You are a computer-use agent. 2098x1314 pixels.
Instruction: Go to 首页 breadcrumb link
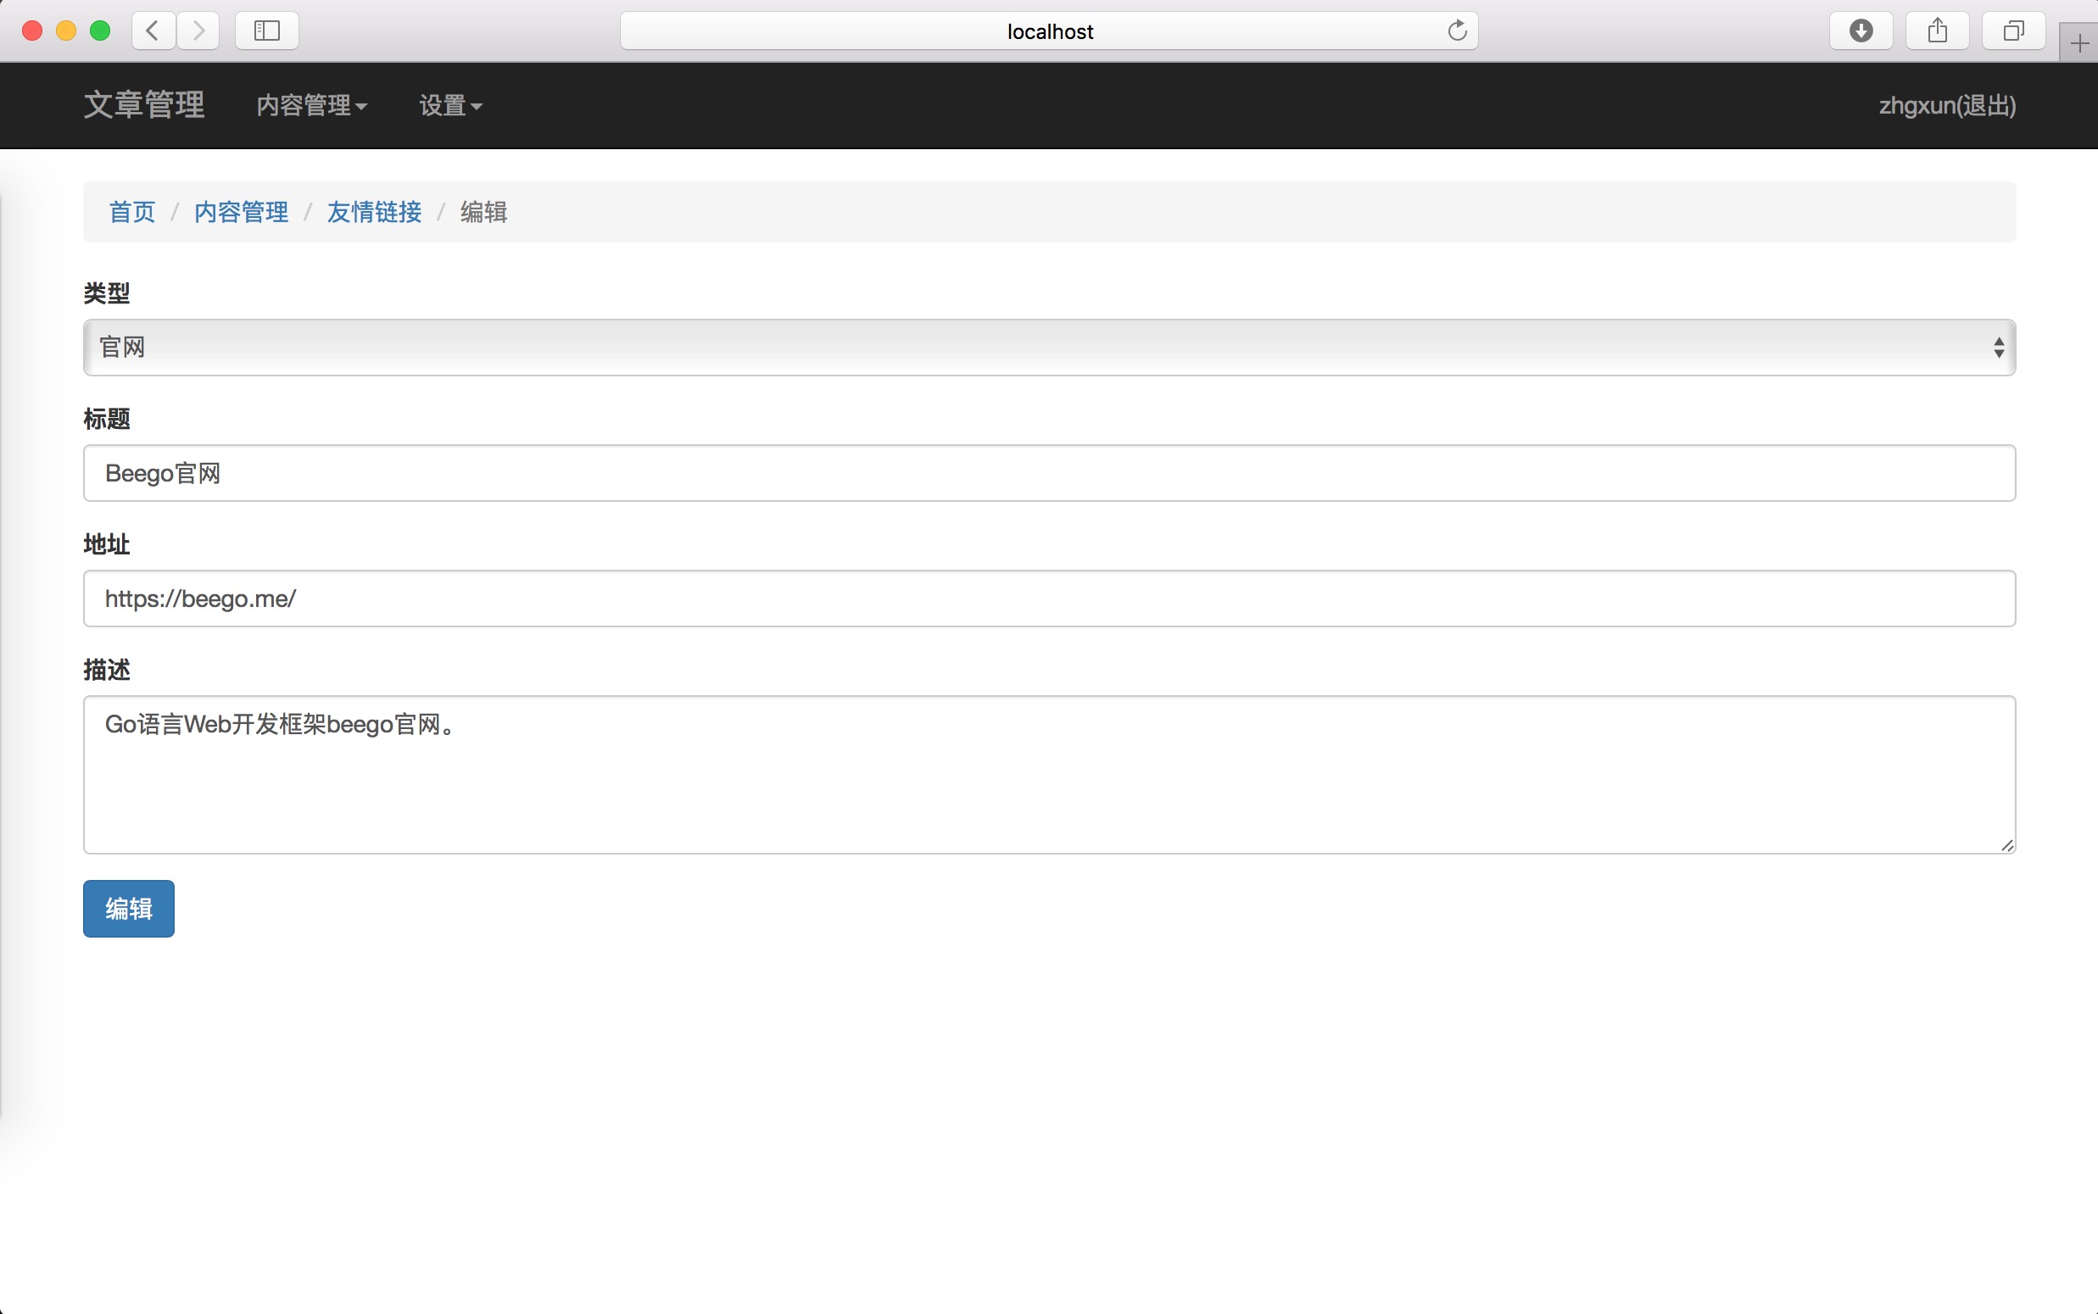132,212
